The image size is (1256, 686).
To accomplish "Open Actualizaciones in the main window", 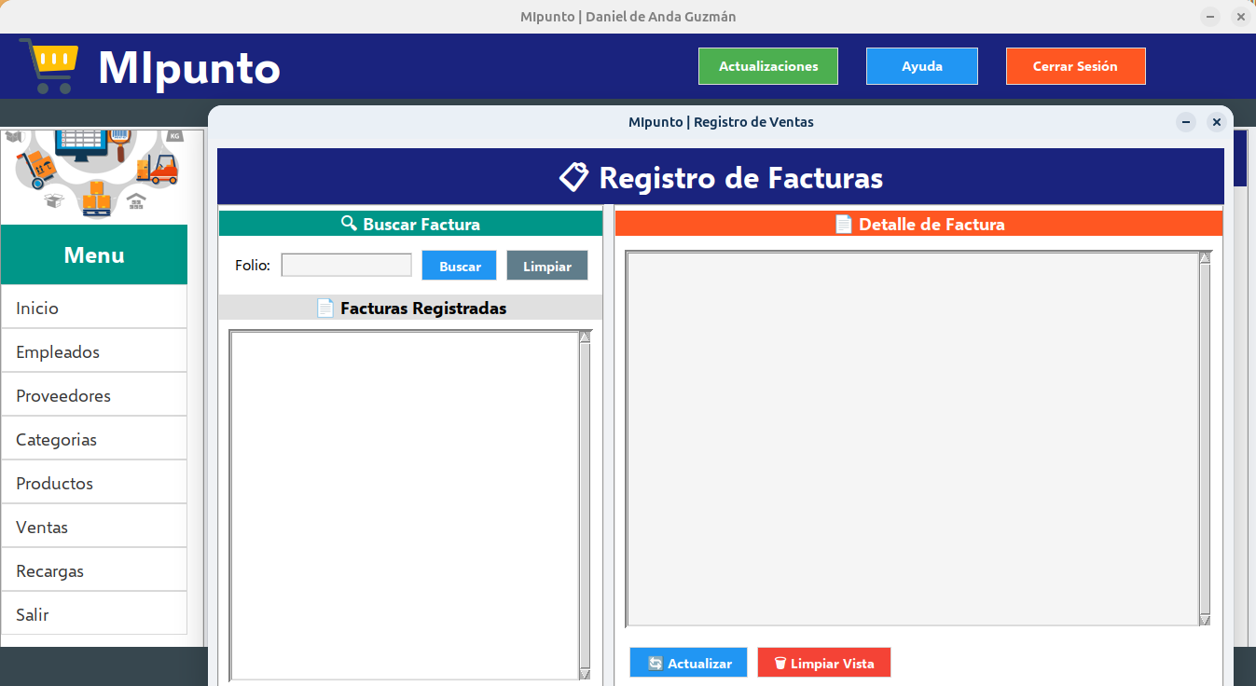I will coord(768,66).
